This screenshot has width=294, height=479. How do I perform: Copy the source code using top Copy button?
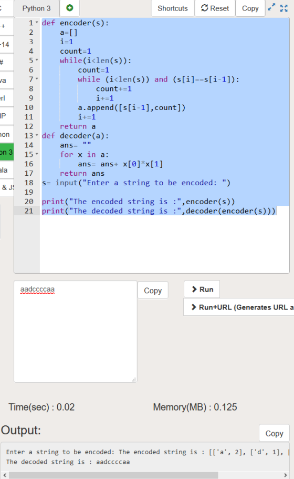coord(250,8)
